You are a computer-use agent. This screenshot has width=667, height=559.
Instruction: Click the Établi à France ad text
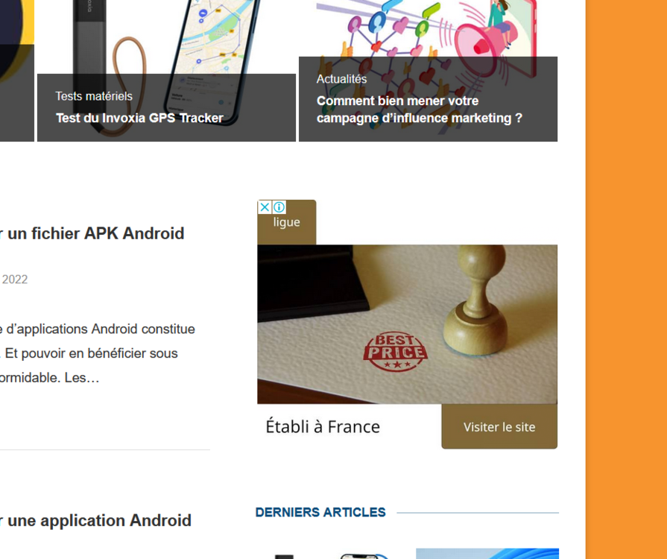(x=323, y=426)
